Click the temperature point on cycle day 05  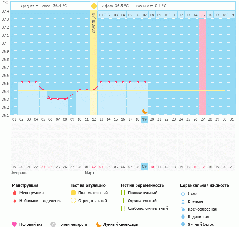point(44,90)
